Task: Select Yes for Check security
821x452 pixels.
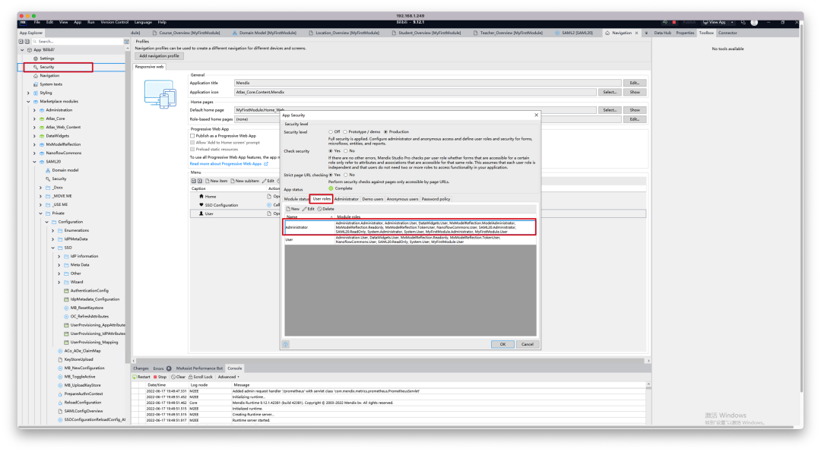Action: click(331, 150)
